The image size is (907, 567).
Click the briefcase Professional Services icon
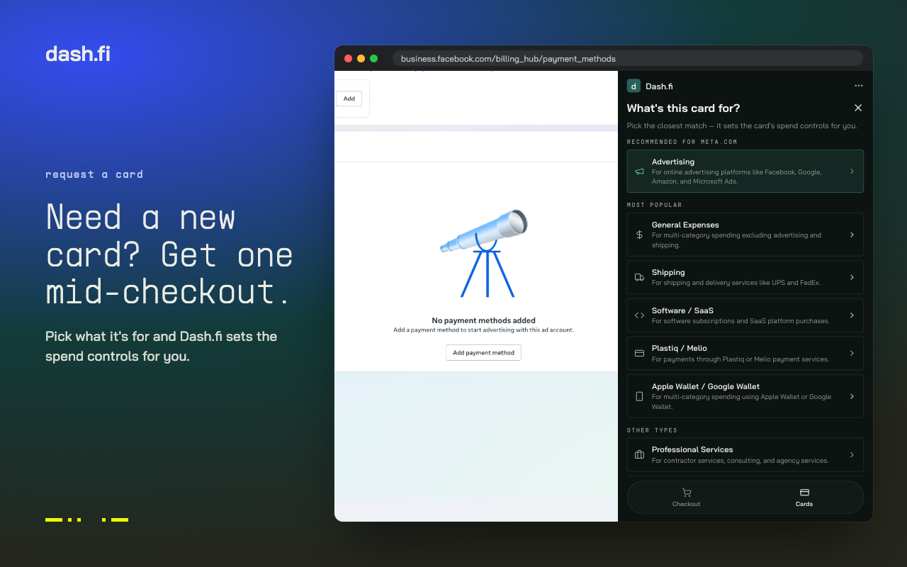639,454
